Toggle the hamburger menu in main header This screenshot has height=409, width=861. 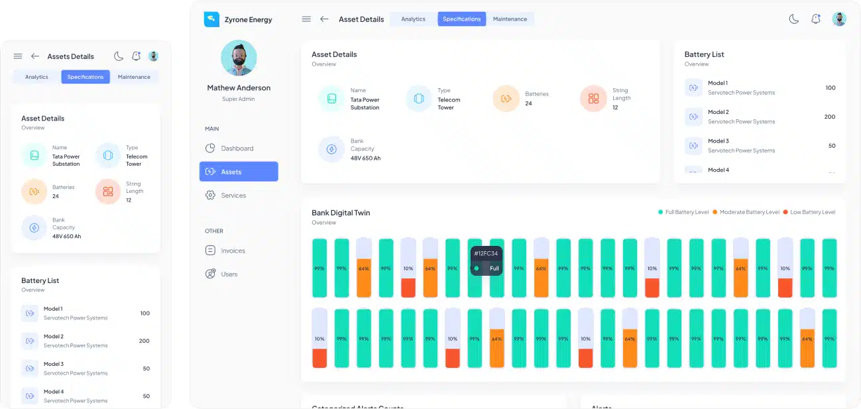pos(306,19)
